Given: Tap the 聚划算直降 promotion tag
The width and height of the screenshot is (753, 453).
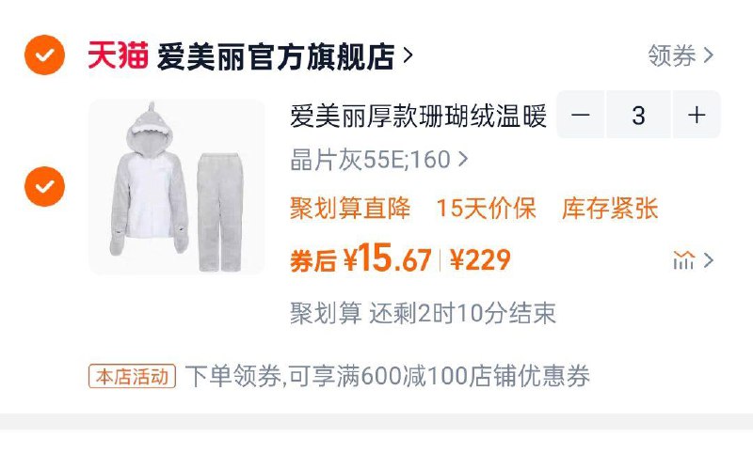Looking at the screenshot, I should [x=350, y=208].
